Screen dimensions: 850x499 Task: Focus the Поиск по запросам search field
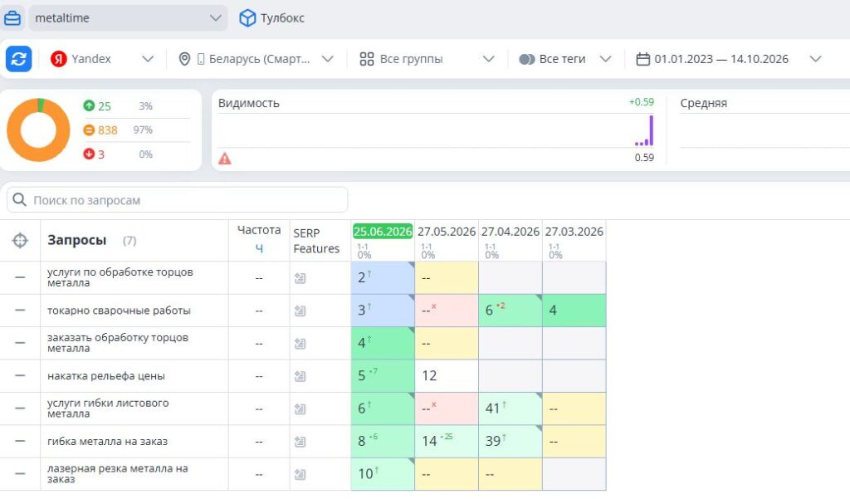click(x=178, y=200)
